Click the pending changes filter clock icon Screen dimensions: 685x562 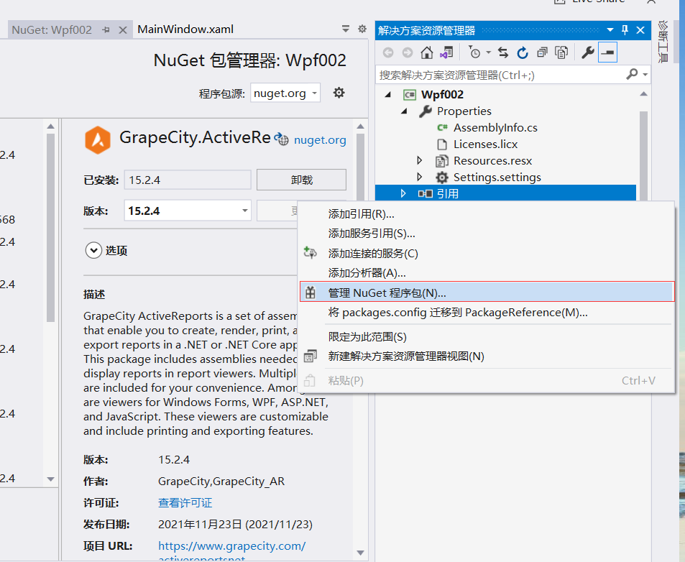[x=474, y=53]
